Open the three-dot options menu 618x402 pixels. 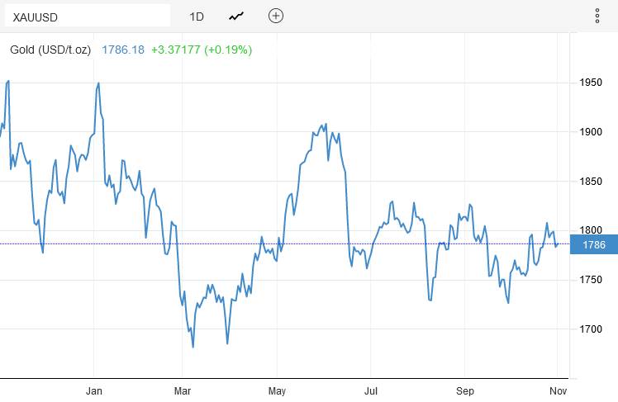(x=597, y=17)
